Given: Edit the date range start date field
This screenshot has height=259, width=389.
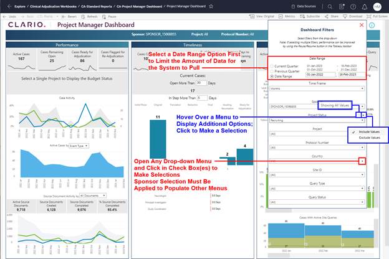Looking at the screenshot, I should coord(320,75).
